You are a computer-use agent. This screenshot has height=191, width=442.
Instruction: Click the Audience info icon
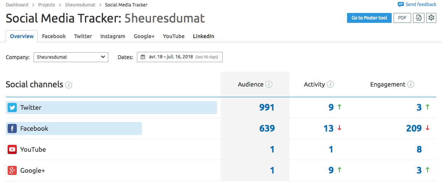click(269, 85)
